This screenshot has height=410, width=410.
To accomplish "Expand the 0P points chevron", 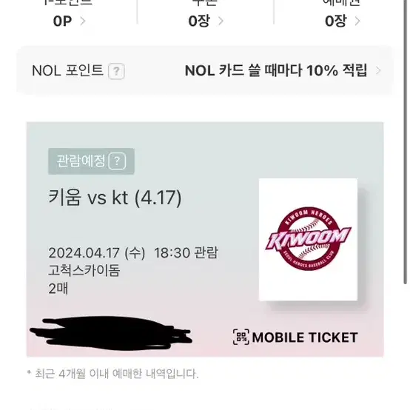I will pos(82,21).
